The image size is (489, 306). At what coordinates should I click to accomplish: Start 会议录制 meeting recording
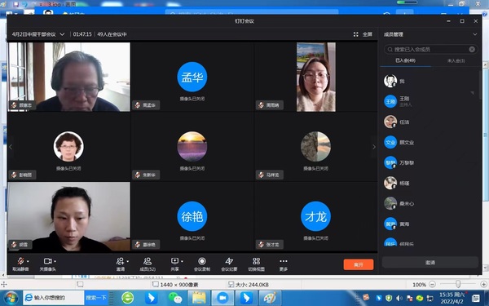tap(202, 261)
